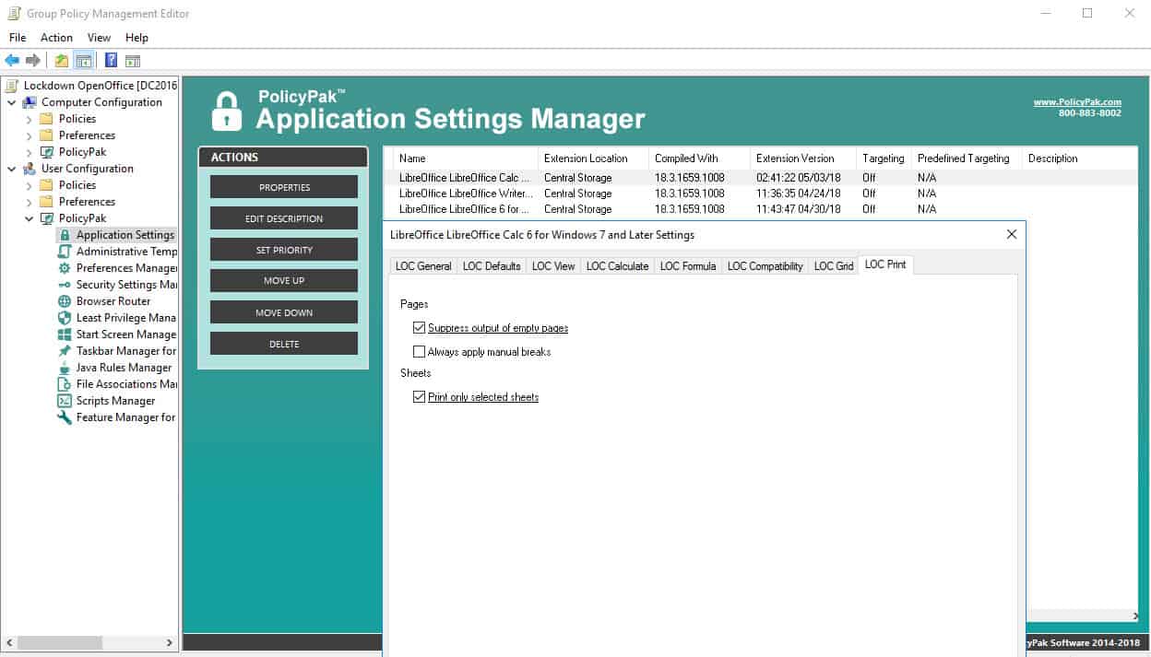Switch to the LOC Calculate tab
The height and width of the screenshot is (657, 1151).
tap(617, 265)
